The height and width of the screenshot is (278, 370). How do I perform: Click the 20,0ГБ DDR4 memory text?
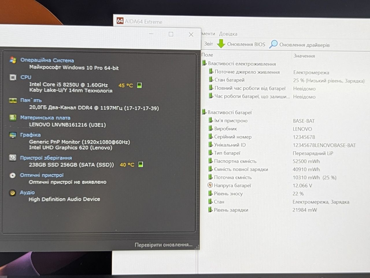click(94, 108)
